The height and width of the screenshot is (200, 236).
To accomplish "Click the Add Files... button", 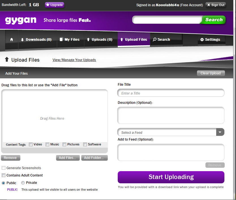I will tap(68, 158).
